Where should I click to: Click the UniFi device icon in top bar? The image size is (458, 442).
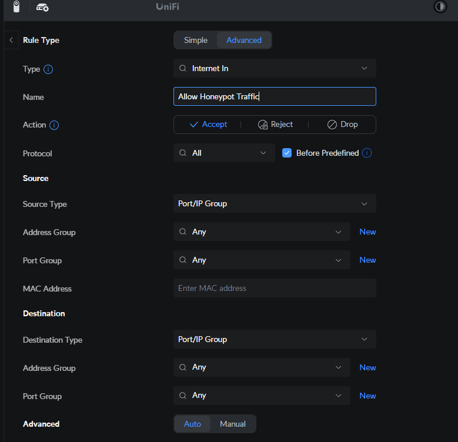point(16,7)
